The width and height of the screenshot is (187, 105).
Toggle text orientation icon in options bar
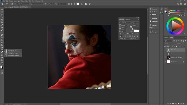pyautogui.click(x=12, y=4)
